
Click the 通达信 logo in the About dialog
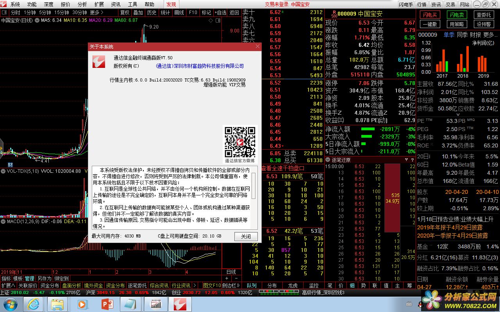[x=99, y=62]
